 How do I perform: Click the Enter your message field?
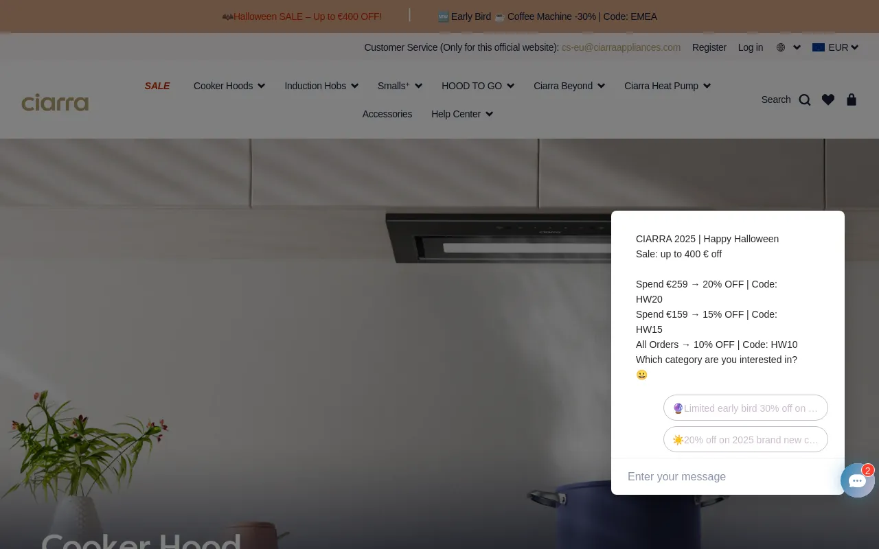[x=721, y=476]
